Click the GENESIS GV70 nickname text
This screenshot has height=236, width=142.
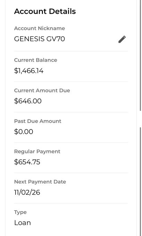[x=39, y=39]
